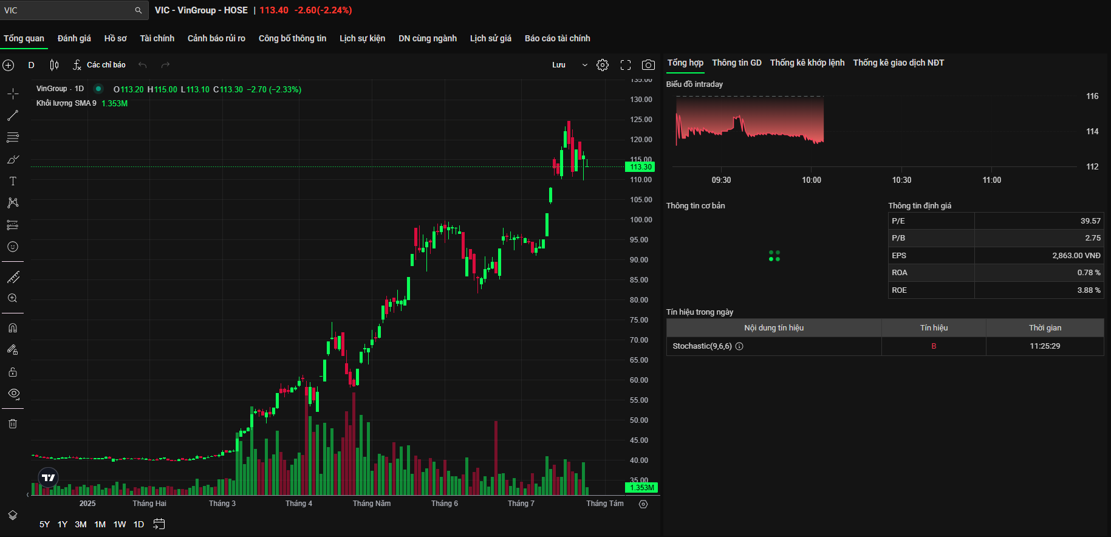This screenshot has height=537, width=1111.
Task: Click the trash remove drawings icon
Action: pyautogui.click(x=13, y=423)
